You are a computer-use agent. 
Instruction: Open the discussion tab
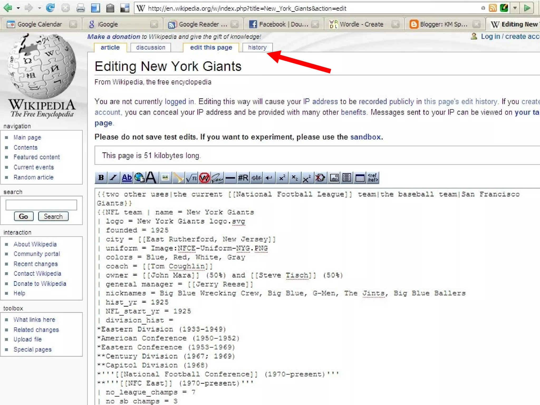click(151, 47)
